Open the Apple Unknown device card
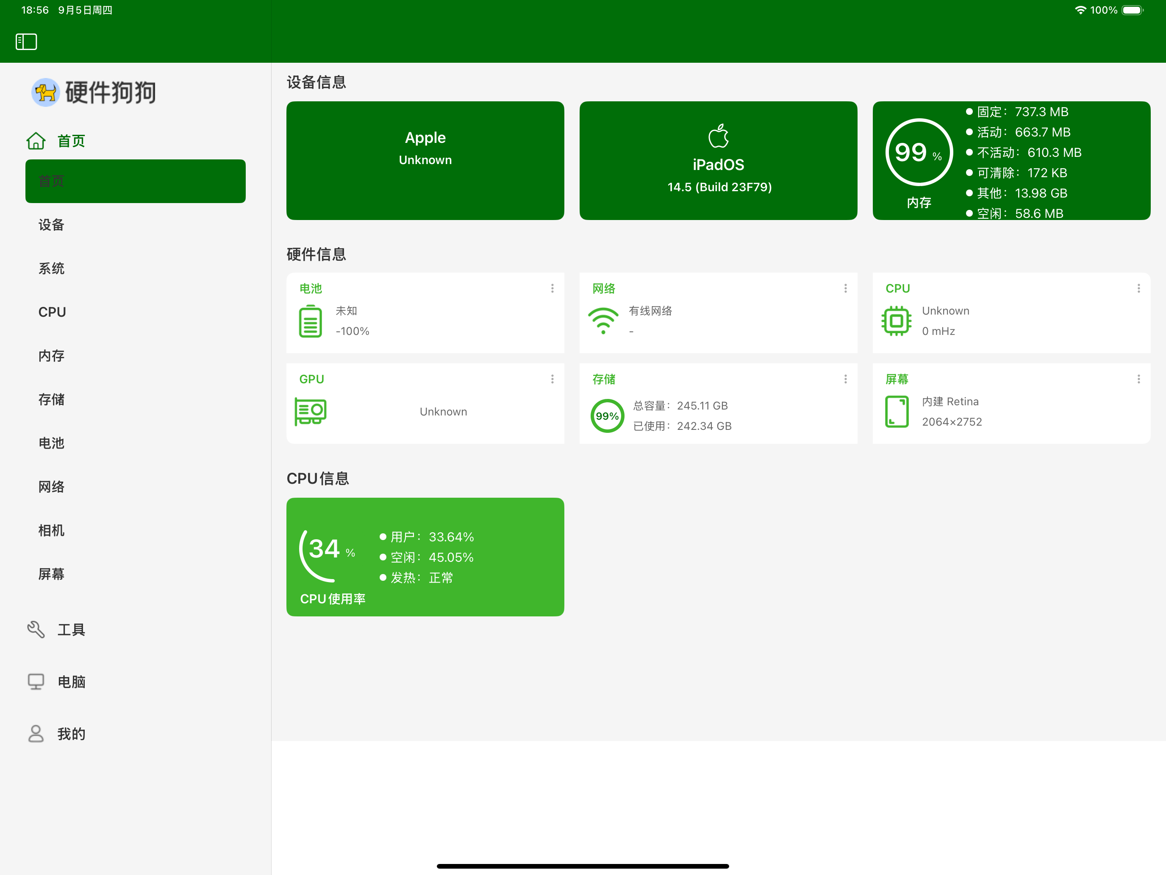Screen dimensions: 1166x875 (x=425, y=160)
